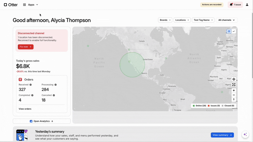Open the All channels dropdown
The width and height of the screenshot is (253, 142).
pos(226,20)
